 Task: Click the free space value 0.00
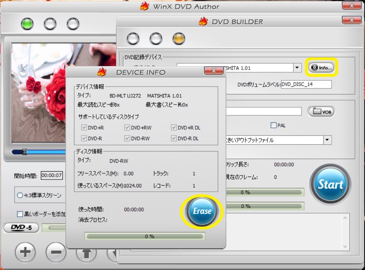click(129, 173)
